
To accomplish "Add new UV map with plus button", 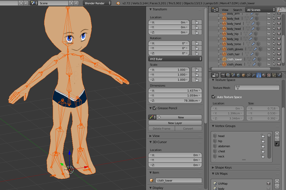I will 277,181.
